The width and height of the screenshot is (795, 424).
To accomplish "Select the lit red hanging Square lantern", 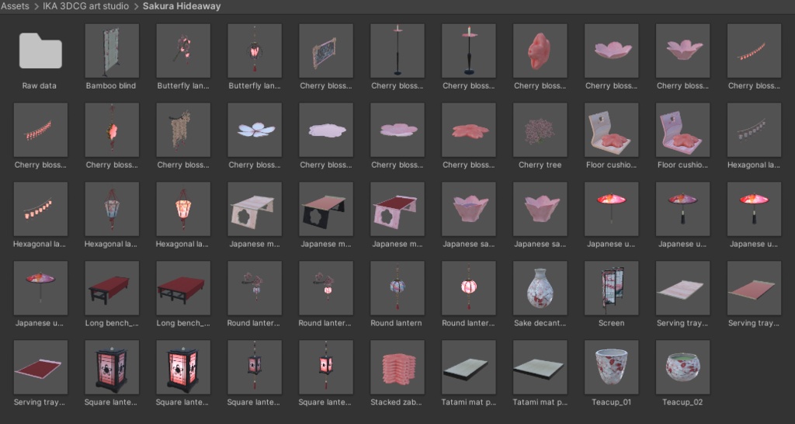I will pyautogui.click(x=326, y=367).
